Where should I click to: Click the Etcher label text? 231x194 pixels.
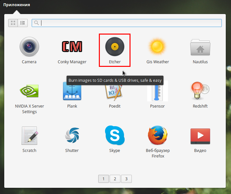tap(115, 62)
